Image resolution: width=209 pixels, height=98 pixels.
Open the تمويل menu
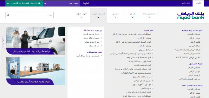tap(133, 15)
